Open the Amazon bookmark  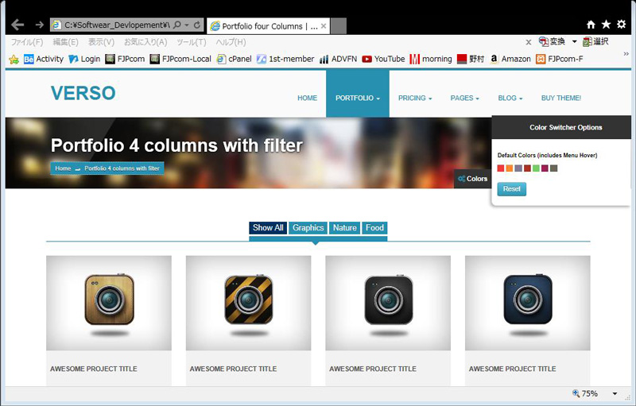[510, 59]
